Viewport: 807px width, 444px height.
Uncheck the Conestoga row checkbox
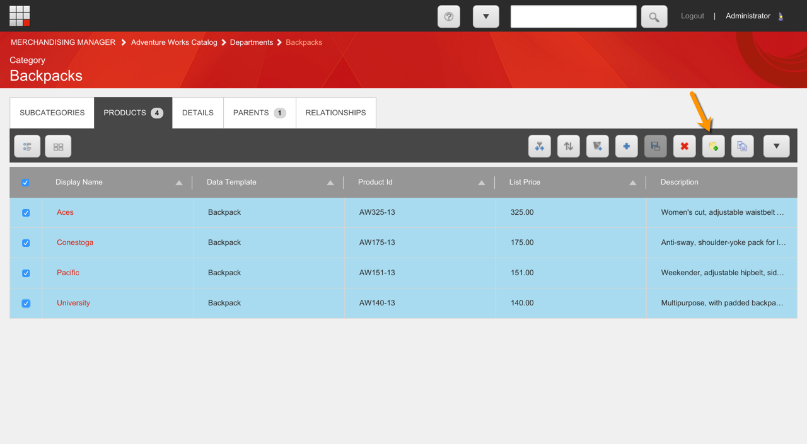(x=26, y=243)
